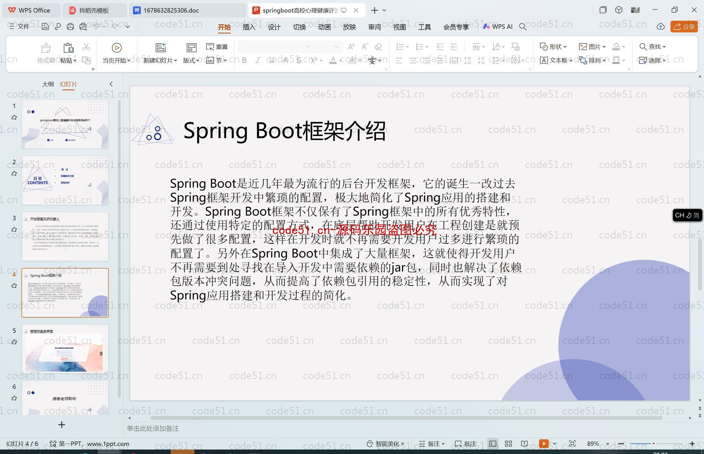The width and height of the screenshot is (704, 454).
Task: Open the Design 设计 tab
Action: [274, 27]
